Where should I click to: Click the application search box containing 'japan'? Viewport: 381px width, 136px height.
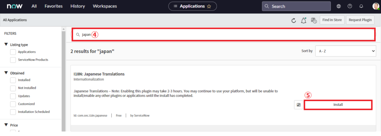pyautogui.click(x=223, y=35)
